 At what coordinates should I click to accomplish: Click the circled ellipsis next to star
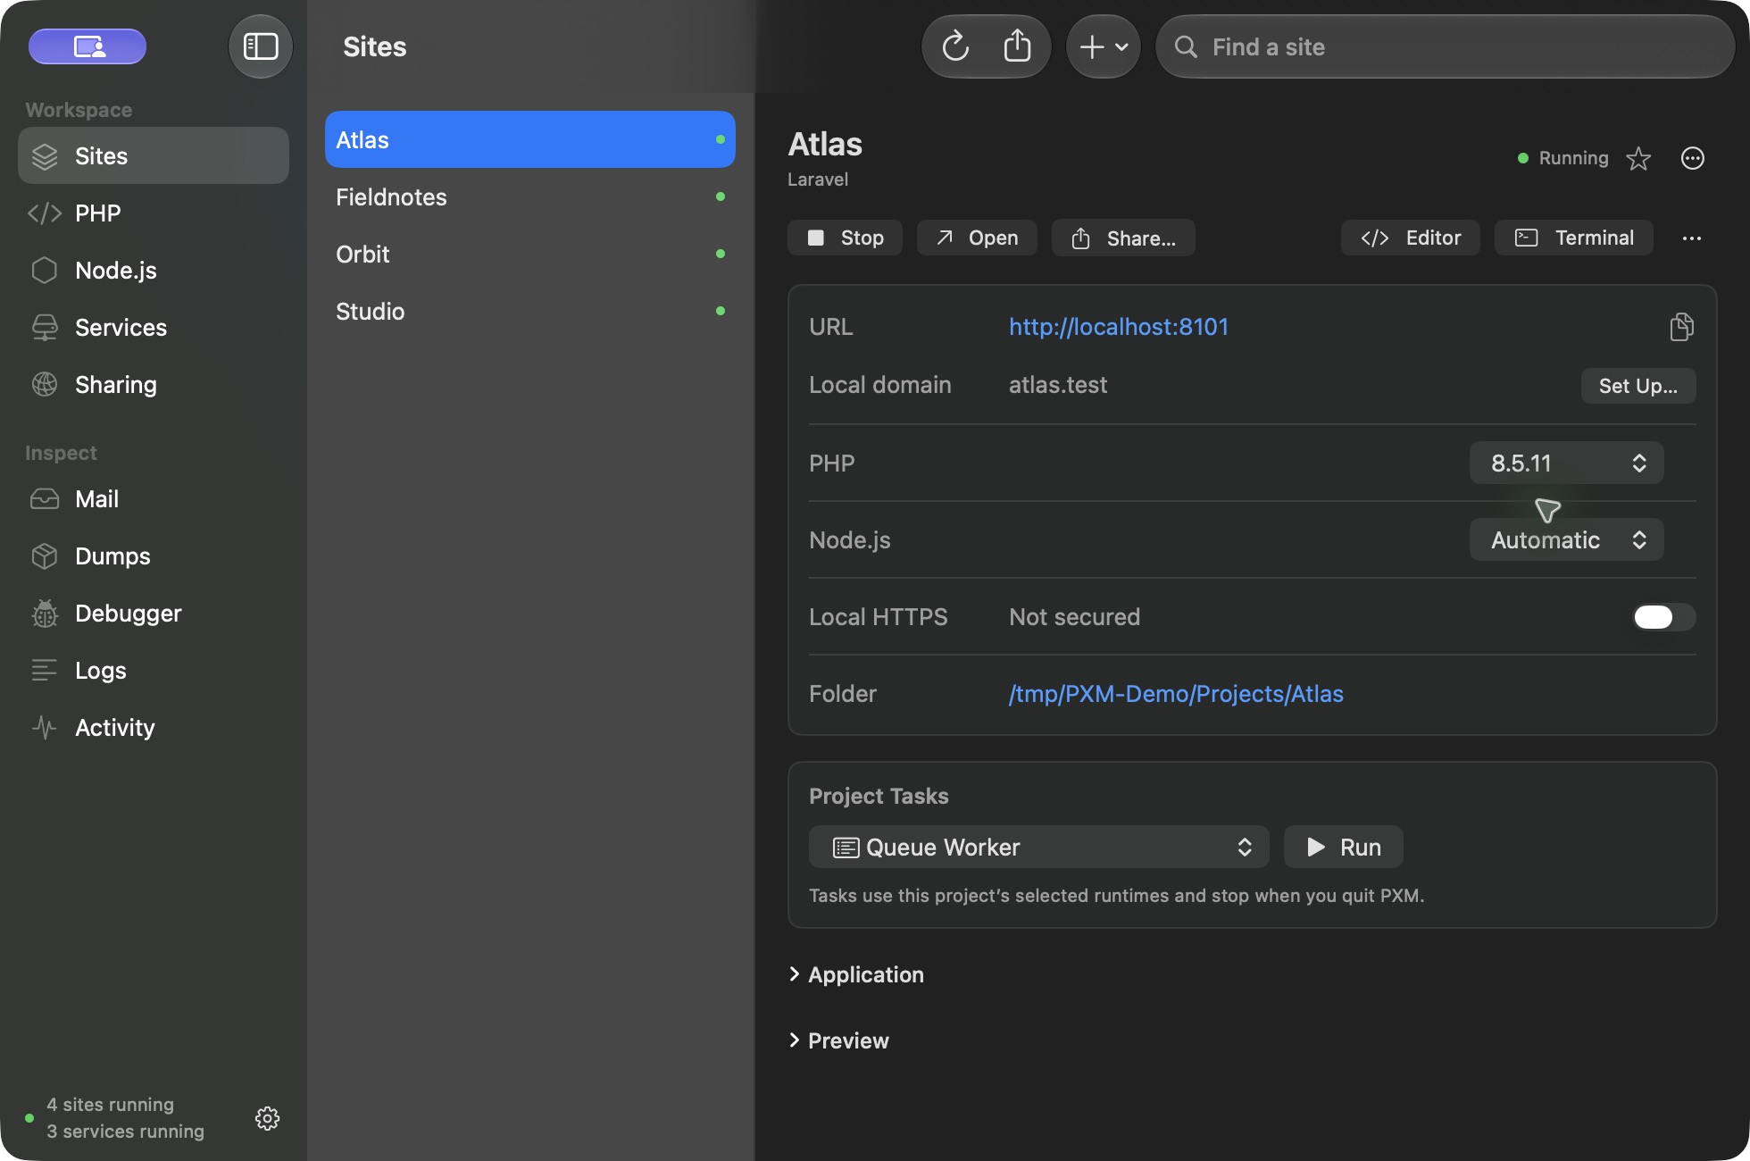(x=1693, y=158)
